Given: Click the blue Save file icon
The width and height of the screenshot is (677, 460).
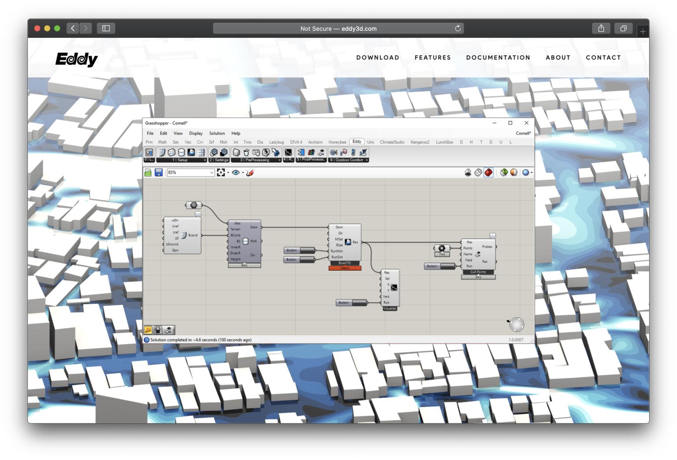Looking at the screenshot, I should [159, 172].
